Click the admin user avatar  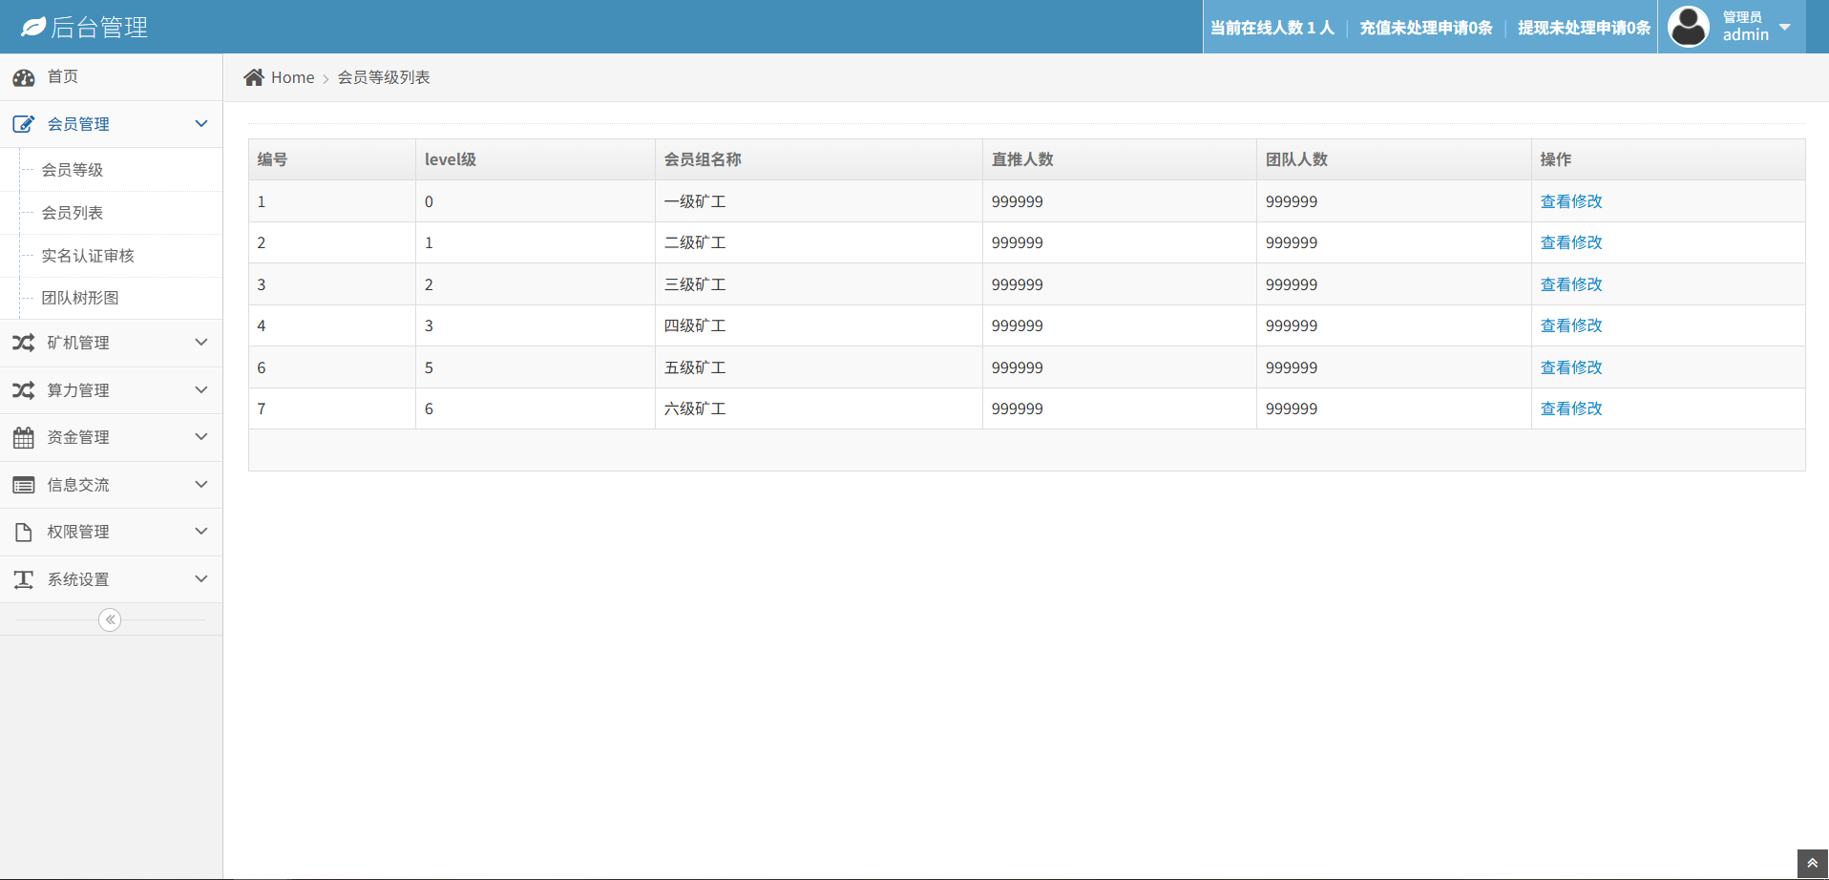click(1688, 27)
